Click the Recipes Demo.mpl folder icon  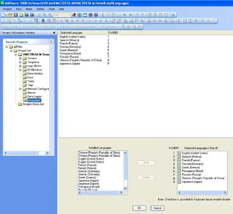tap(20, 104)
